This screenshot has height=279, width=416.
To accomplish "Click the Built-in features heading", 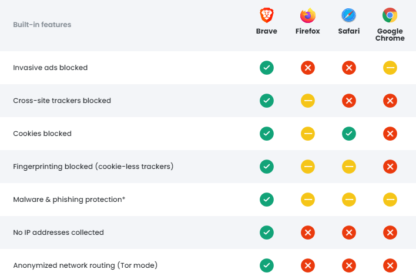I will click(x=42, y=25).
